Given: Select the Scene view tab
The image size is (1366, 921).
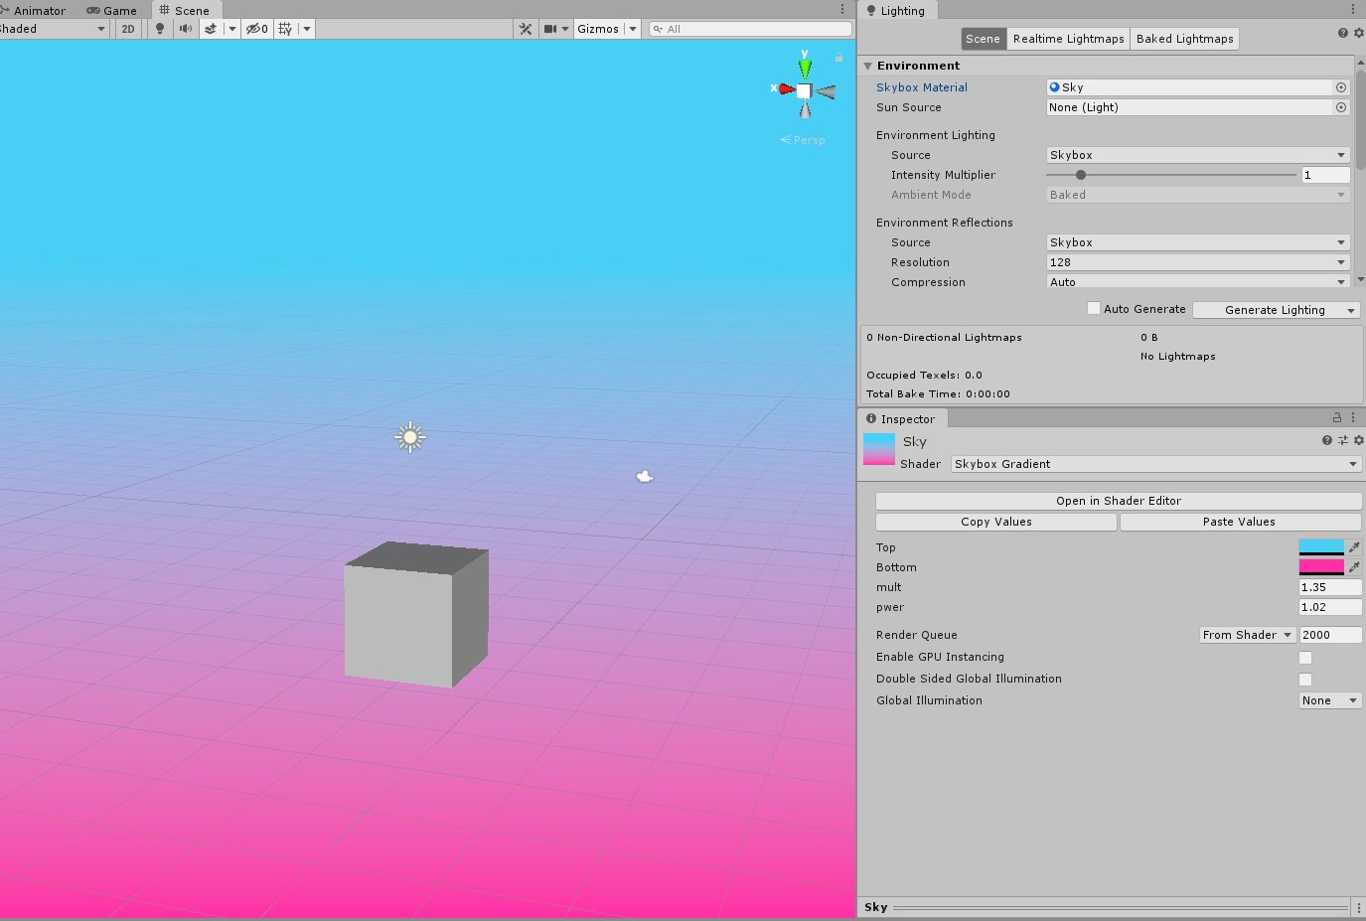Looking at the screenshot, I should (x=185, y=11).
